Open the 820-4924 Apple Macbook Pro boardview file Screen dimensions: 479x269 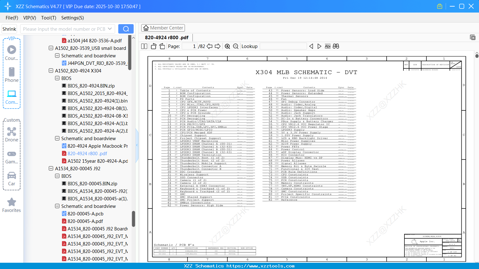click(x=97, y=146)
